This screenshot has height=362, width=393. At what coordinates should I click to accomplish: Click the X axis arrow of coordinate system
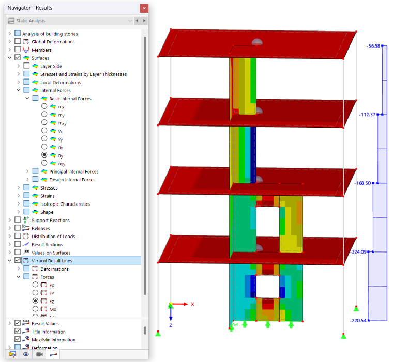[x=179, y=304]
